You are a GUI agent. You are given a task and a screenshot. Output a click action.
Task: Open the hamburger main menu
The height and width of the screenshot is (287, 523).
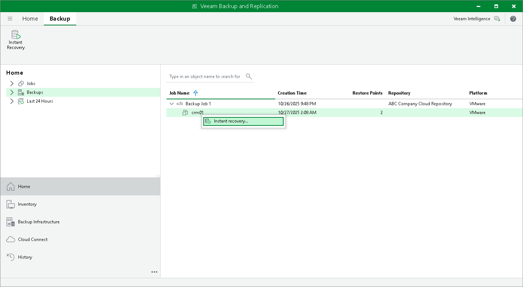click(10, 19)
